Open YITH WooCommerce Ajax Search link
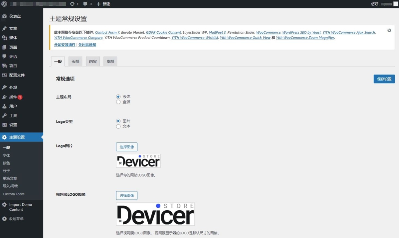The height and width of the screenshot is (238, 399). click(349, 32)
